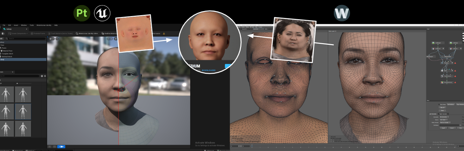Select the highlighted female body type thumbnail

(23, 112)
